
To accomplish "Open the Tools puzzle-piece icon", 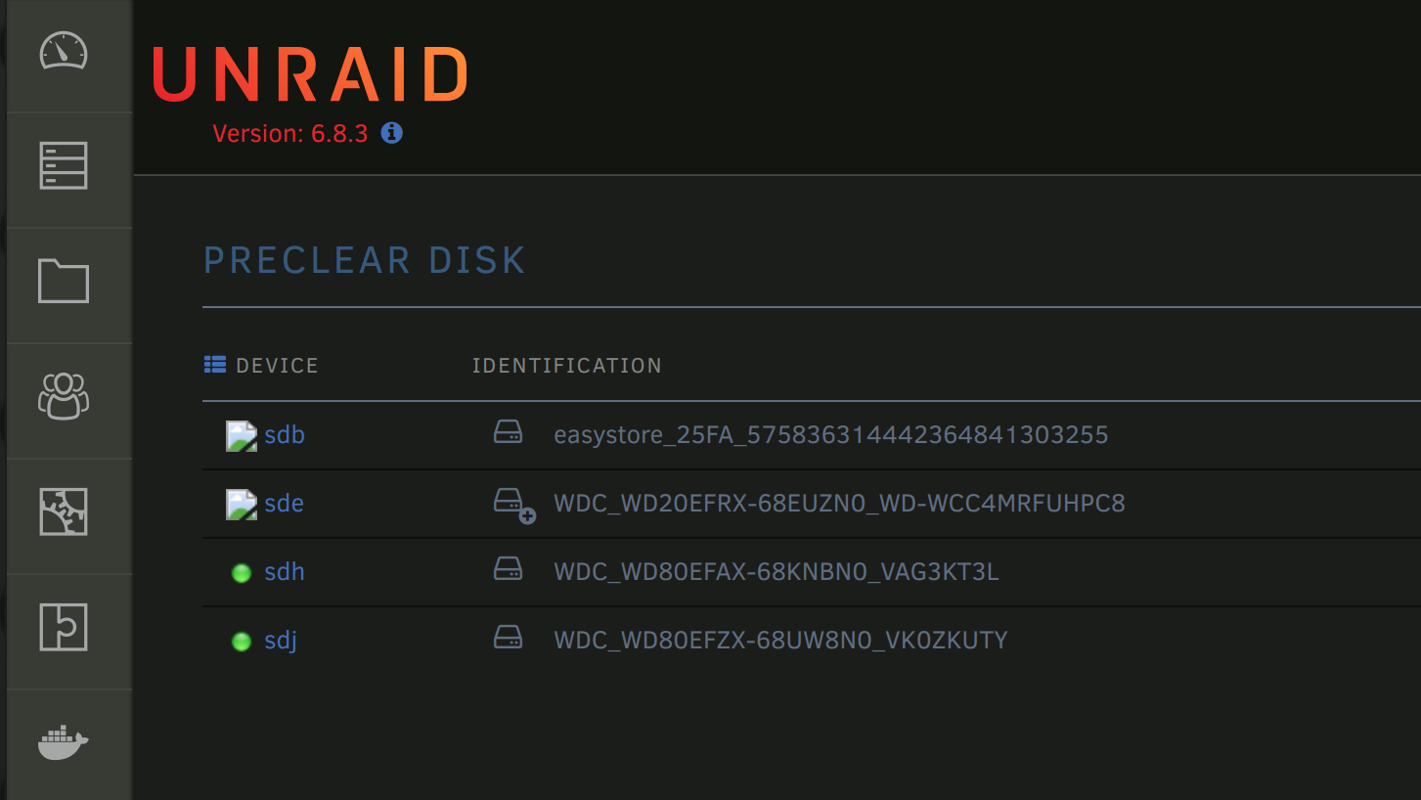I will 64,627.
